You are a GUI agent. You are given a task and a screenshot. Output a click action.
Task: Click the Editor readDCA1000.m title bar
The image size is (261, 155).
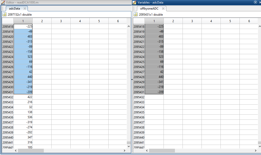(x=66, y=3)
